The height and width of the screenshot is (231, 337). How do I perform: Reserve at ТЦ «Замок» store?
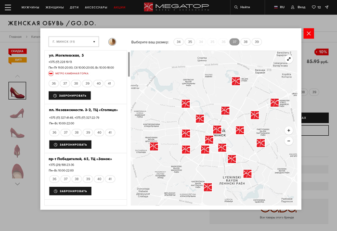70,191
